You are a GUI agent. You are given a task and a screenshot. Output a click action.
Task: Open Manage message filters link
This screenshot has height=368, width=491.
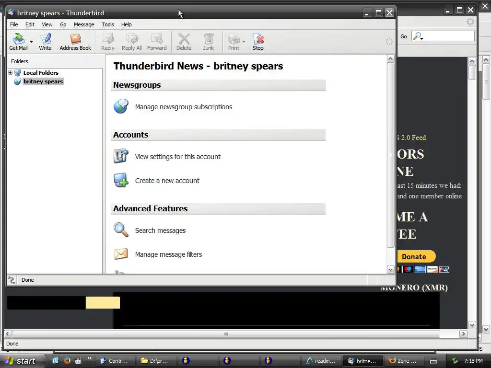coord(168,255)
